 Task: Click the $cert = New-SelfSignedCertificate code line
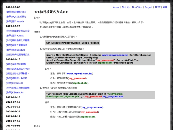(x=99, y=55)
